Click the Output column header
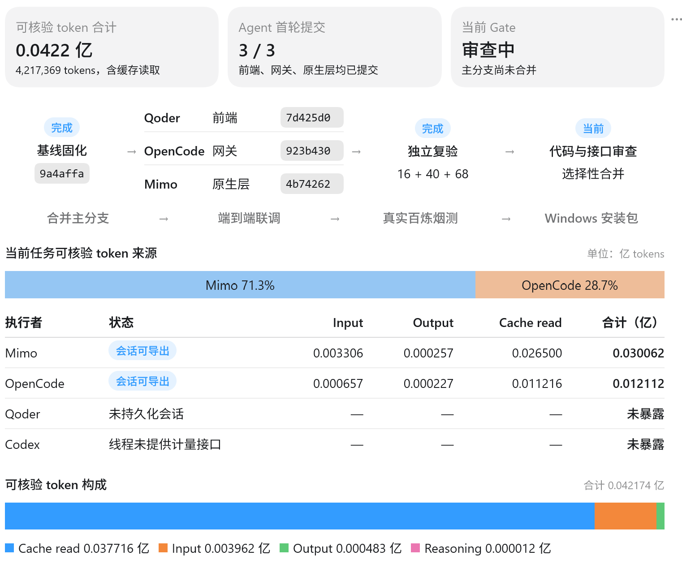 (433, 323)
